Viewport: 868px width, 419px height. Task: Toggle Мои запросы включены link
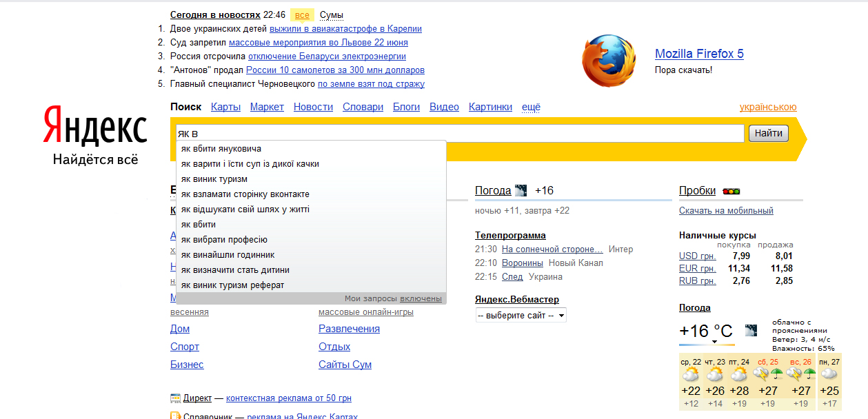pos(421,298)
